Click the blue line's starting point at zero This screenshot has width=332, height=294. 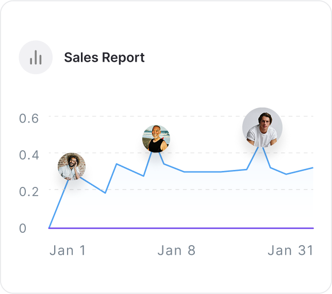coord(49,227)
